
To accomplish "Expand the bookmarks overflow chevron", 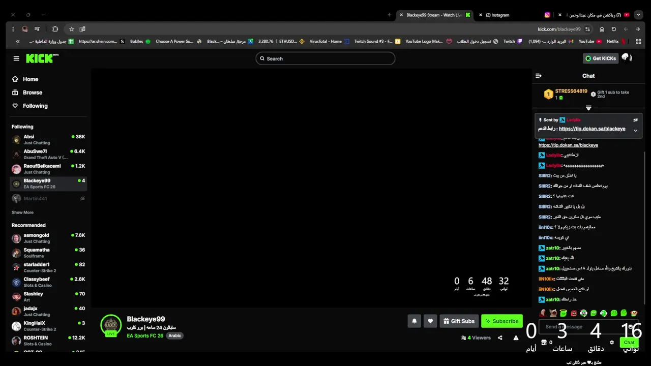I will coord(18,41).
